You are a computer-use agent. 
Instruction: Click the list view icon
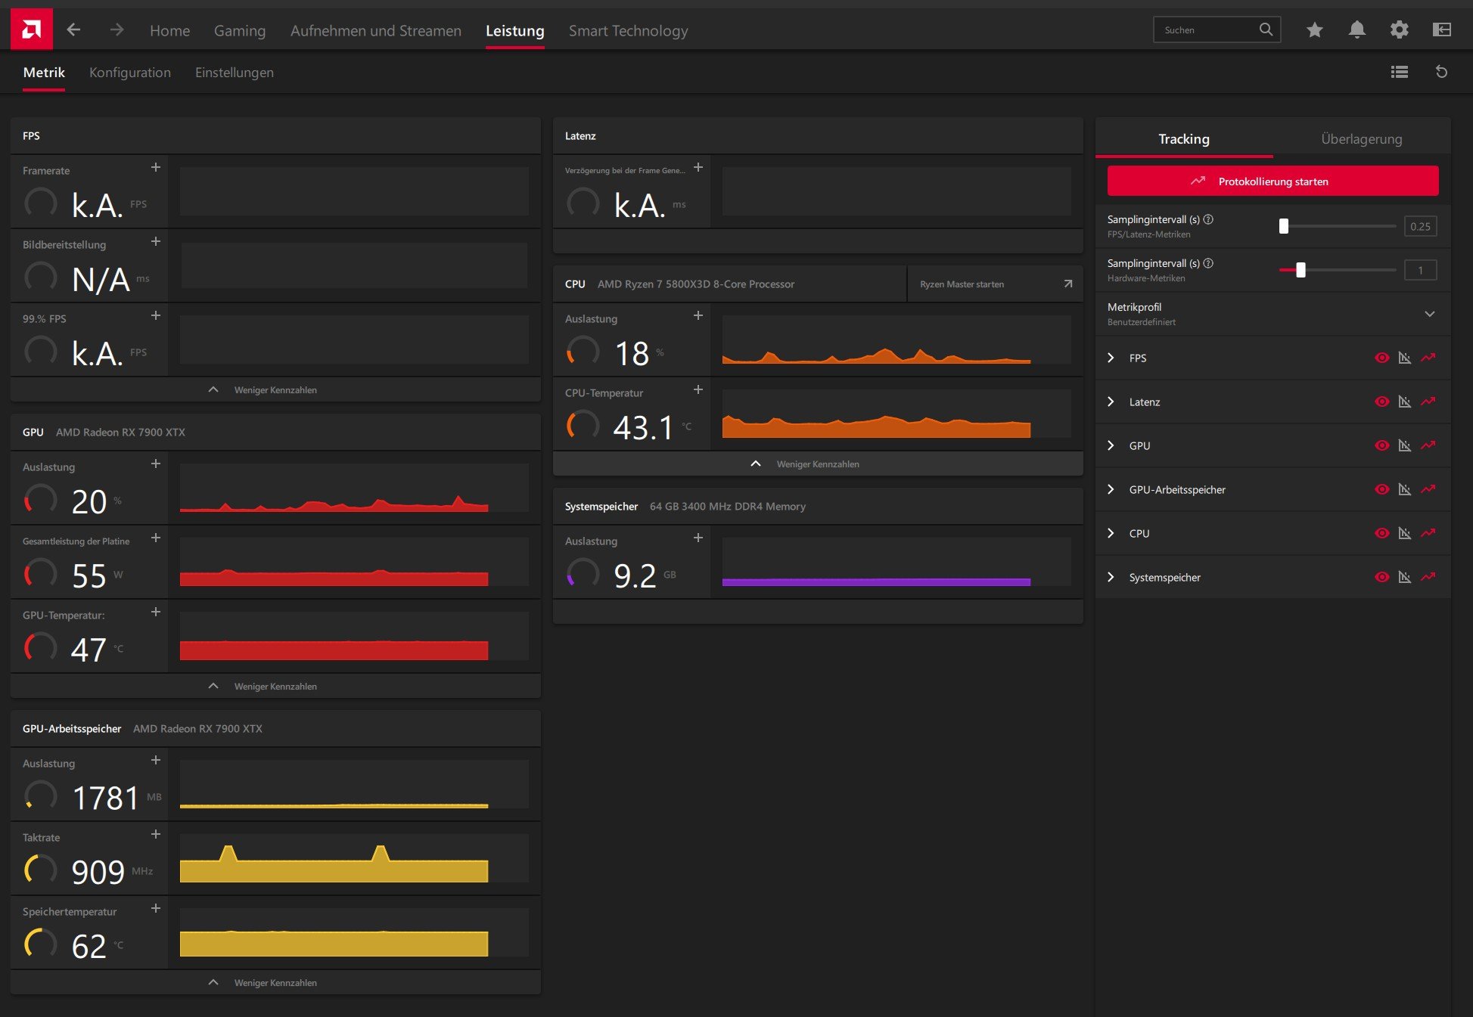pos(1399,72)
